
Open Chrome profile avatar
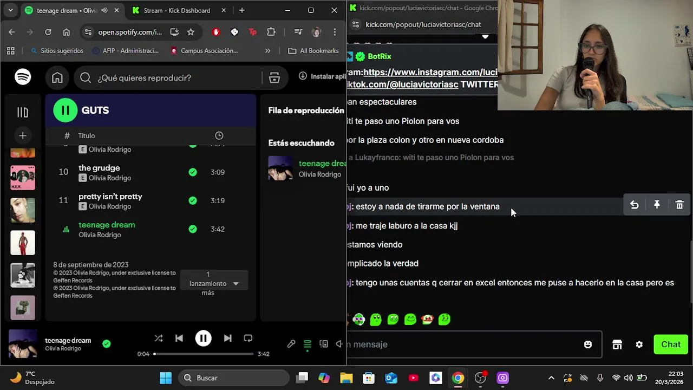[x=317, y=32]
